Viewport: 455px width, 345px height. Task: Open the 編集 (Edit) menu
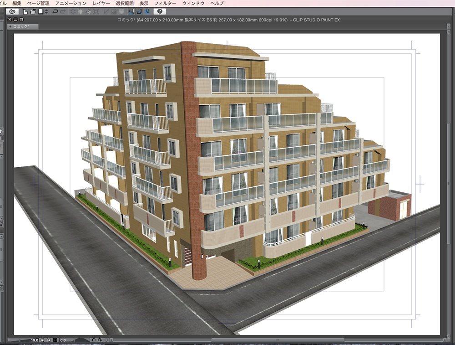(17, 3)
